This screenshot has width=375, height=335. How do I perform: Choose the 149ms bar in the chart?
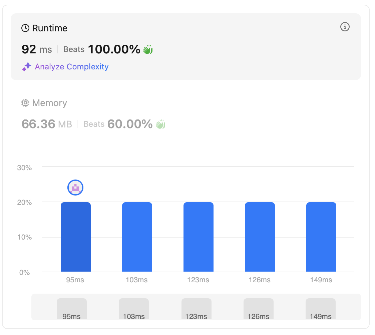click(321, 237)
